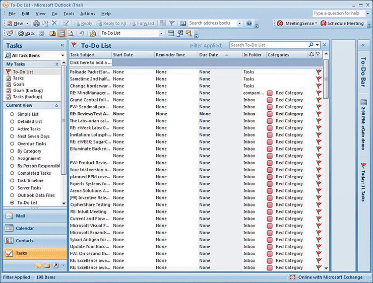This screenshot has width=373, height=283.
Task: Click the Delete X icon in toolbar
Action: point(54,23)
